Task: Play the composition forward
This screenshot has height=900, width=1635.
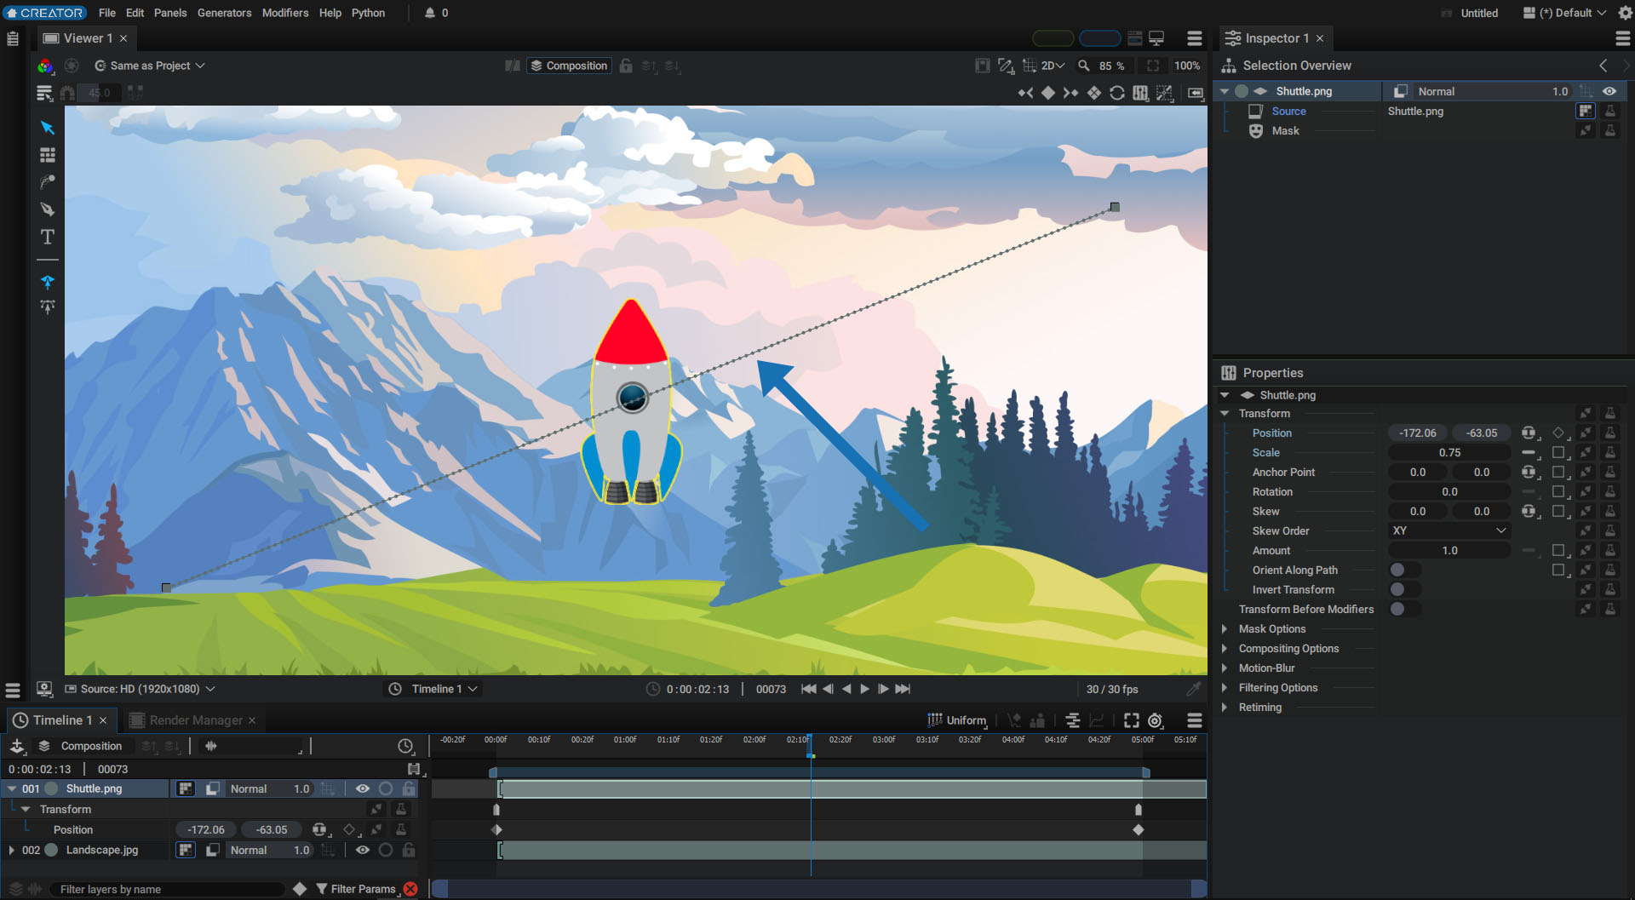Action: tap(865, 689)
